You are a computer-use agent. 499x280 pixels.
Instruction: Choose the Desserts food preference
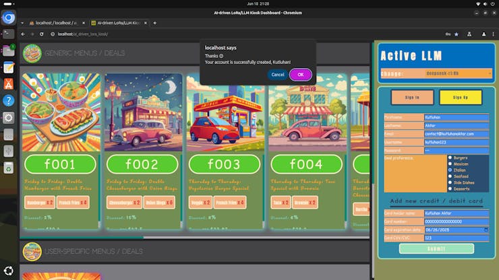(x=450, y=188)
